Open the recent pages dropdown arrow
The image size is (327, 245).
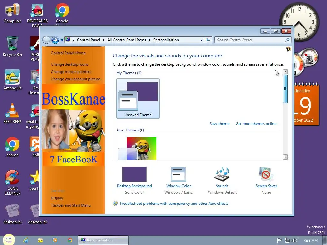62,40
